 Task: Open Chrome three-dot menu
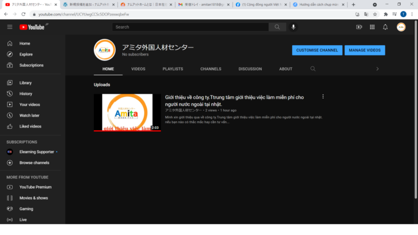(x=412, y=14)
